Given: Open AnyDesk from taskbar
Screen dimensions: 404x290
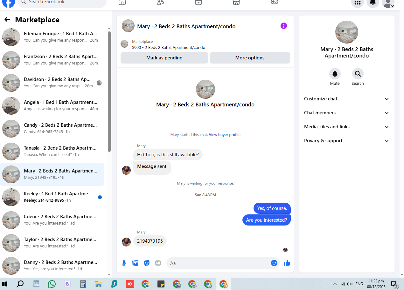Looking at the screenshot, I should (x=130, y=284).
